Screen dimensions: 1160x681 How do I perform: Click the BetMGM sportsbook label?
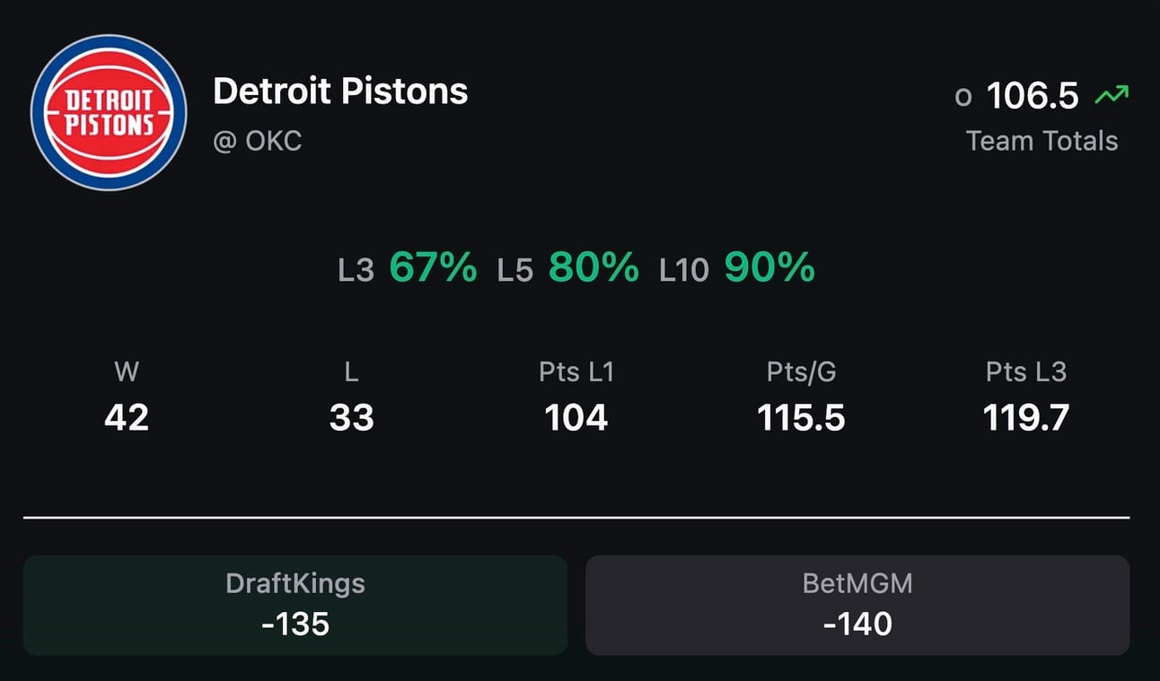point(857,583)
